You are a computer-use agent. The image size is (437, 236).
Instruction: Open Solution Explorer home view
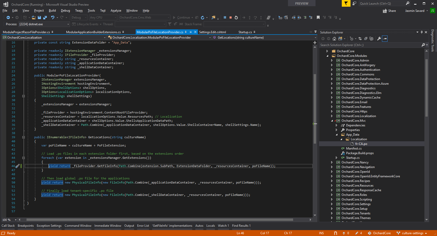click(334, 39)
